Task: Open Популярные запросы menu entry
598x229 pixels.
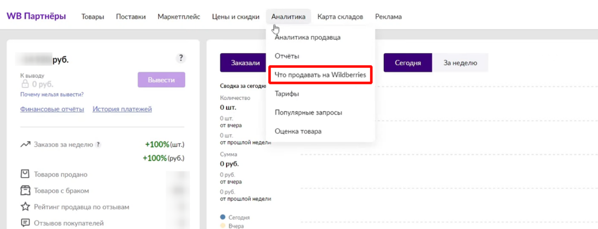Action: point(308,112)
